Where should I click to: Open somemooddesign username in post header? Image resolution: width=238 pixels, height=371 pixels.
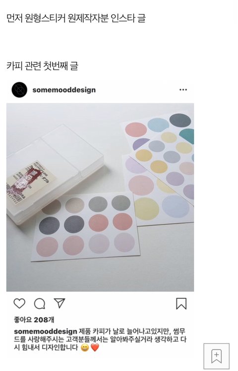[64, 90]
